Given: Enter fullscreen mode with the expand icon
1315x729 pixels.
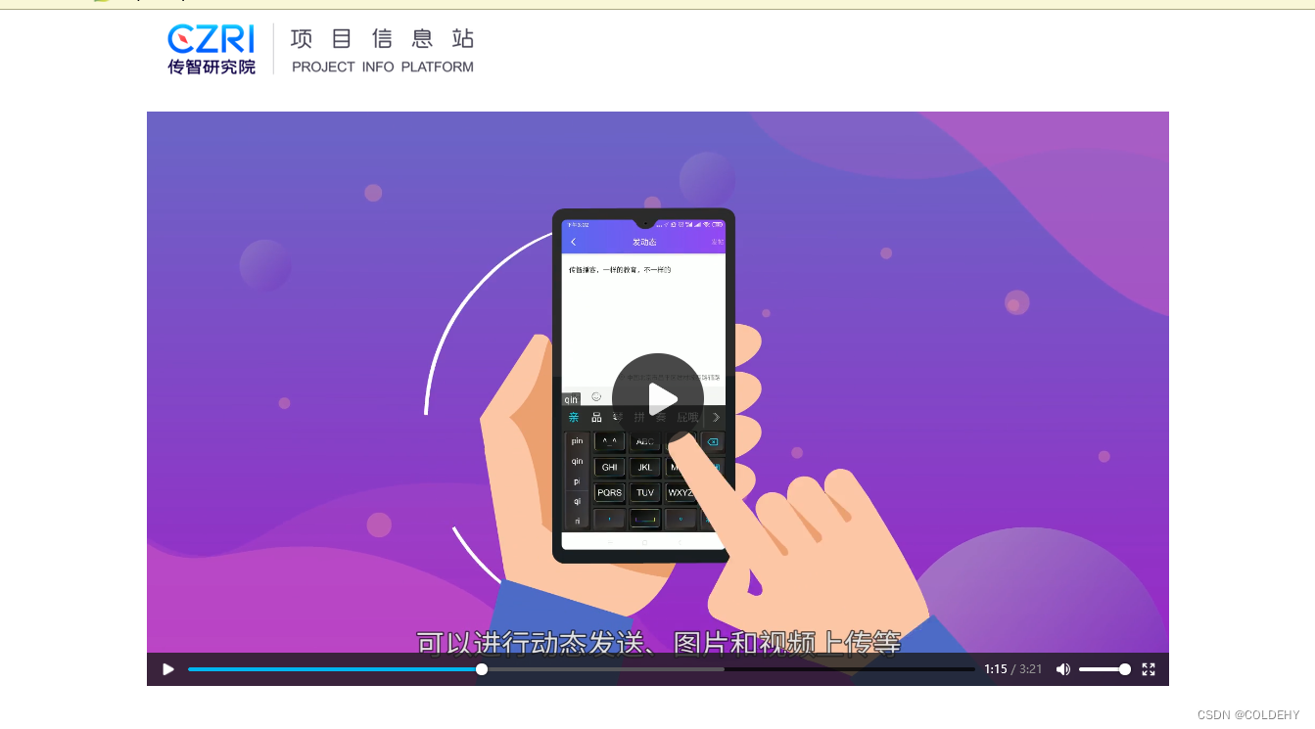Looking at the screenshot, I should click(1149, 669).
